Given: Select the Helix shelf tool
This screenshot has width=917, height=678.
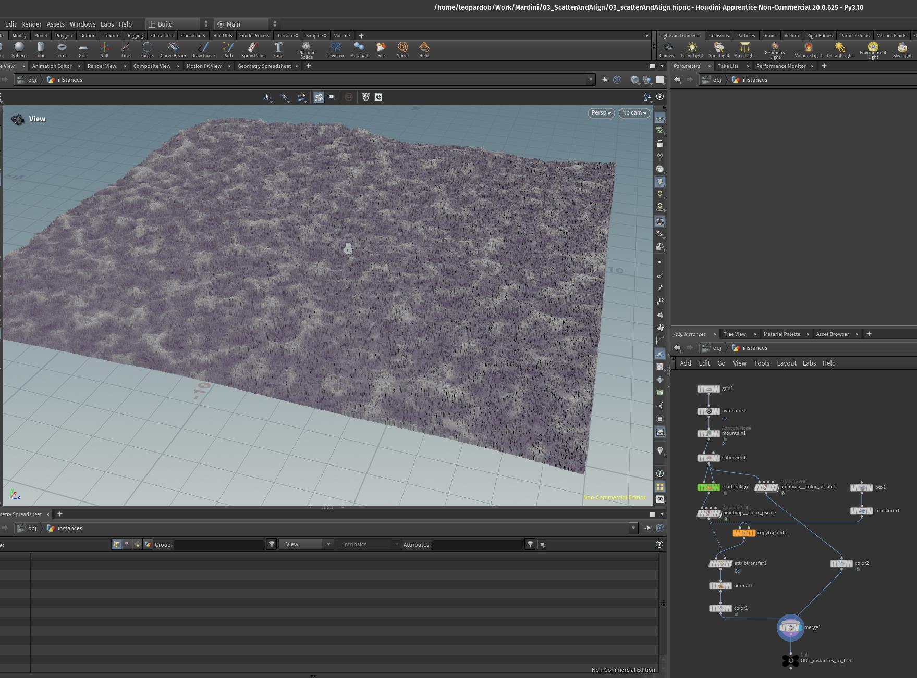Looking at the screenshot, I should (x=424, y=50).
